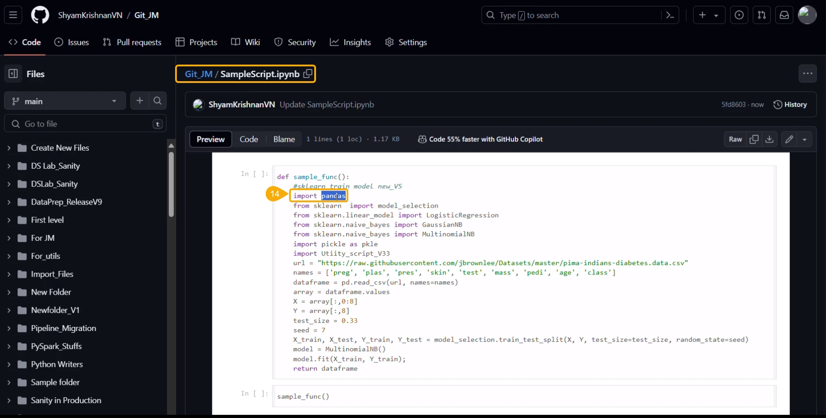Open the main branch dropdown
The height and width of the screenshot is (418, 826).
65,101
